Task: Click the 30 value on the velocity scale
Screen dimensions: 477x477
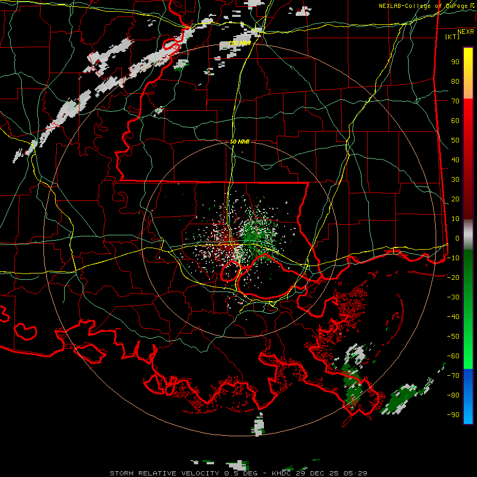Action: coord(455,180)
